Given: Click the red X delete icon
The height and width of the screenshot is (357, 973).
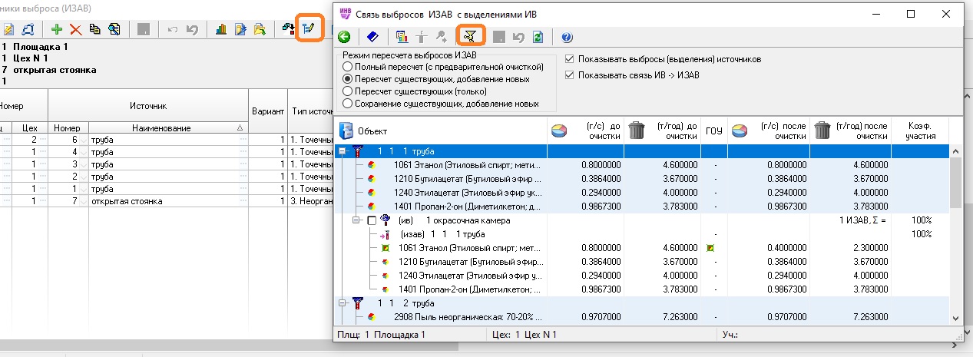Looking at the screenshot, I should point(76,29).
